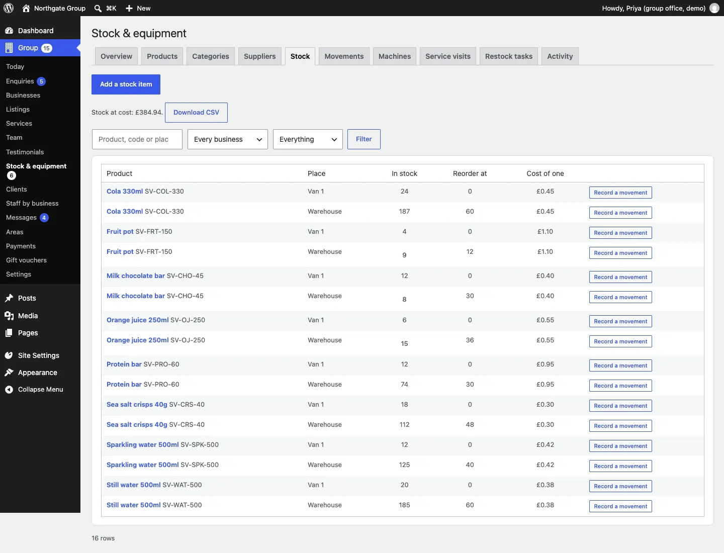Open Gift vouchers in the sidebar

[x=26, y=260]
